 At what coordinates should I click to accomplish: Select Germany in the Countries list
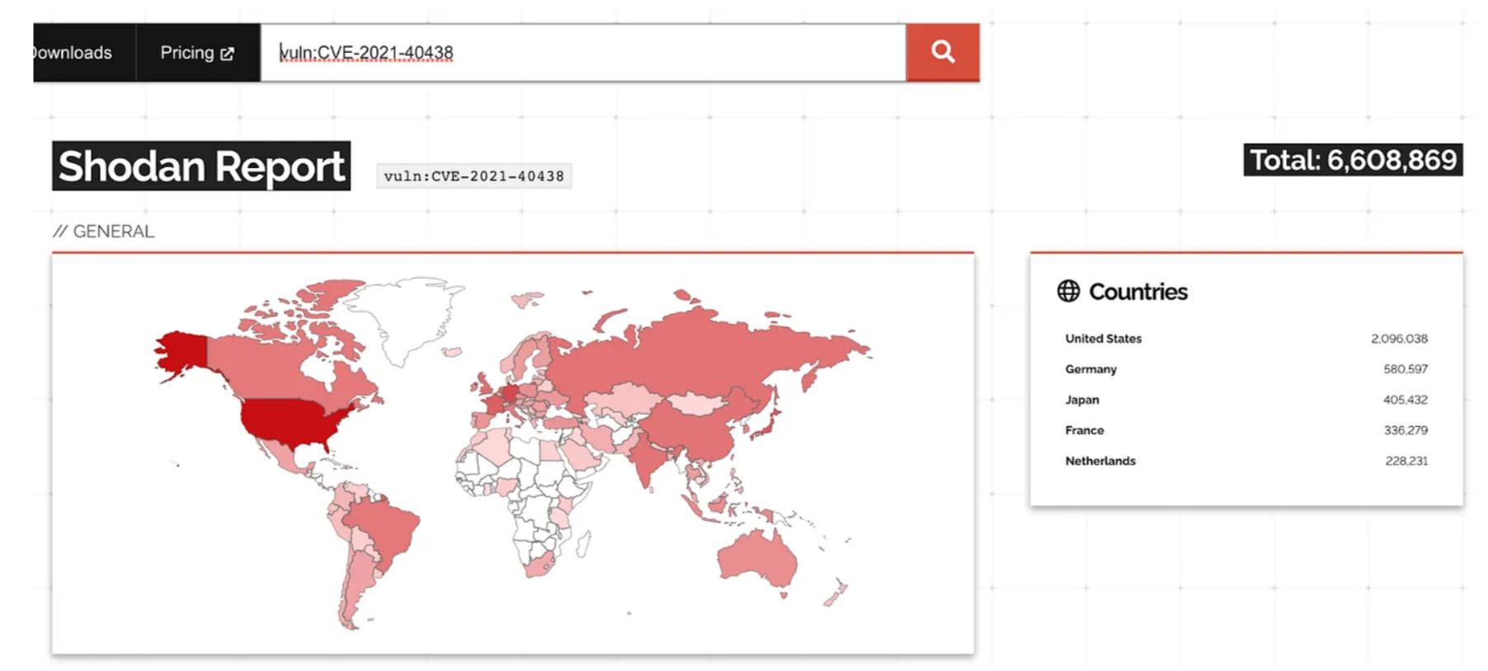click(1091, 369)
